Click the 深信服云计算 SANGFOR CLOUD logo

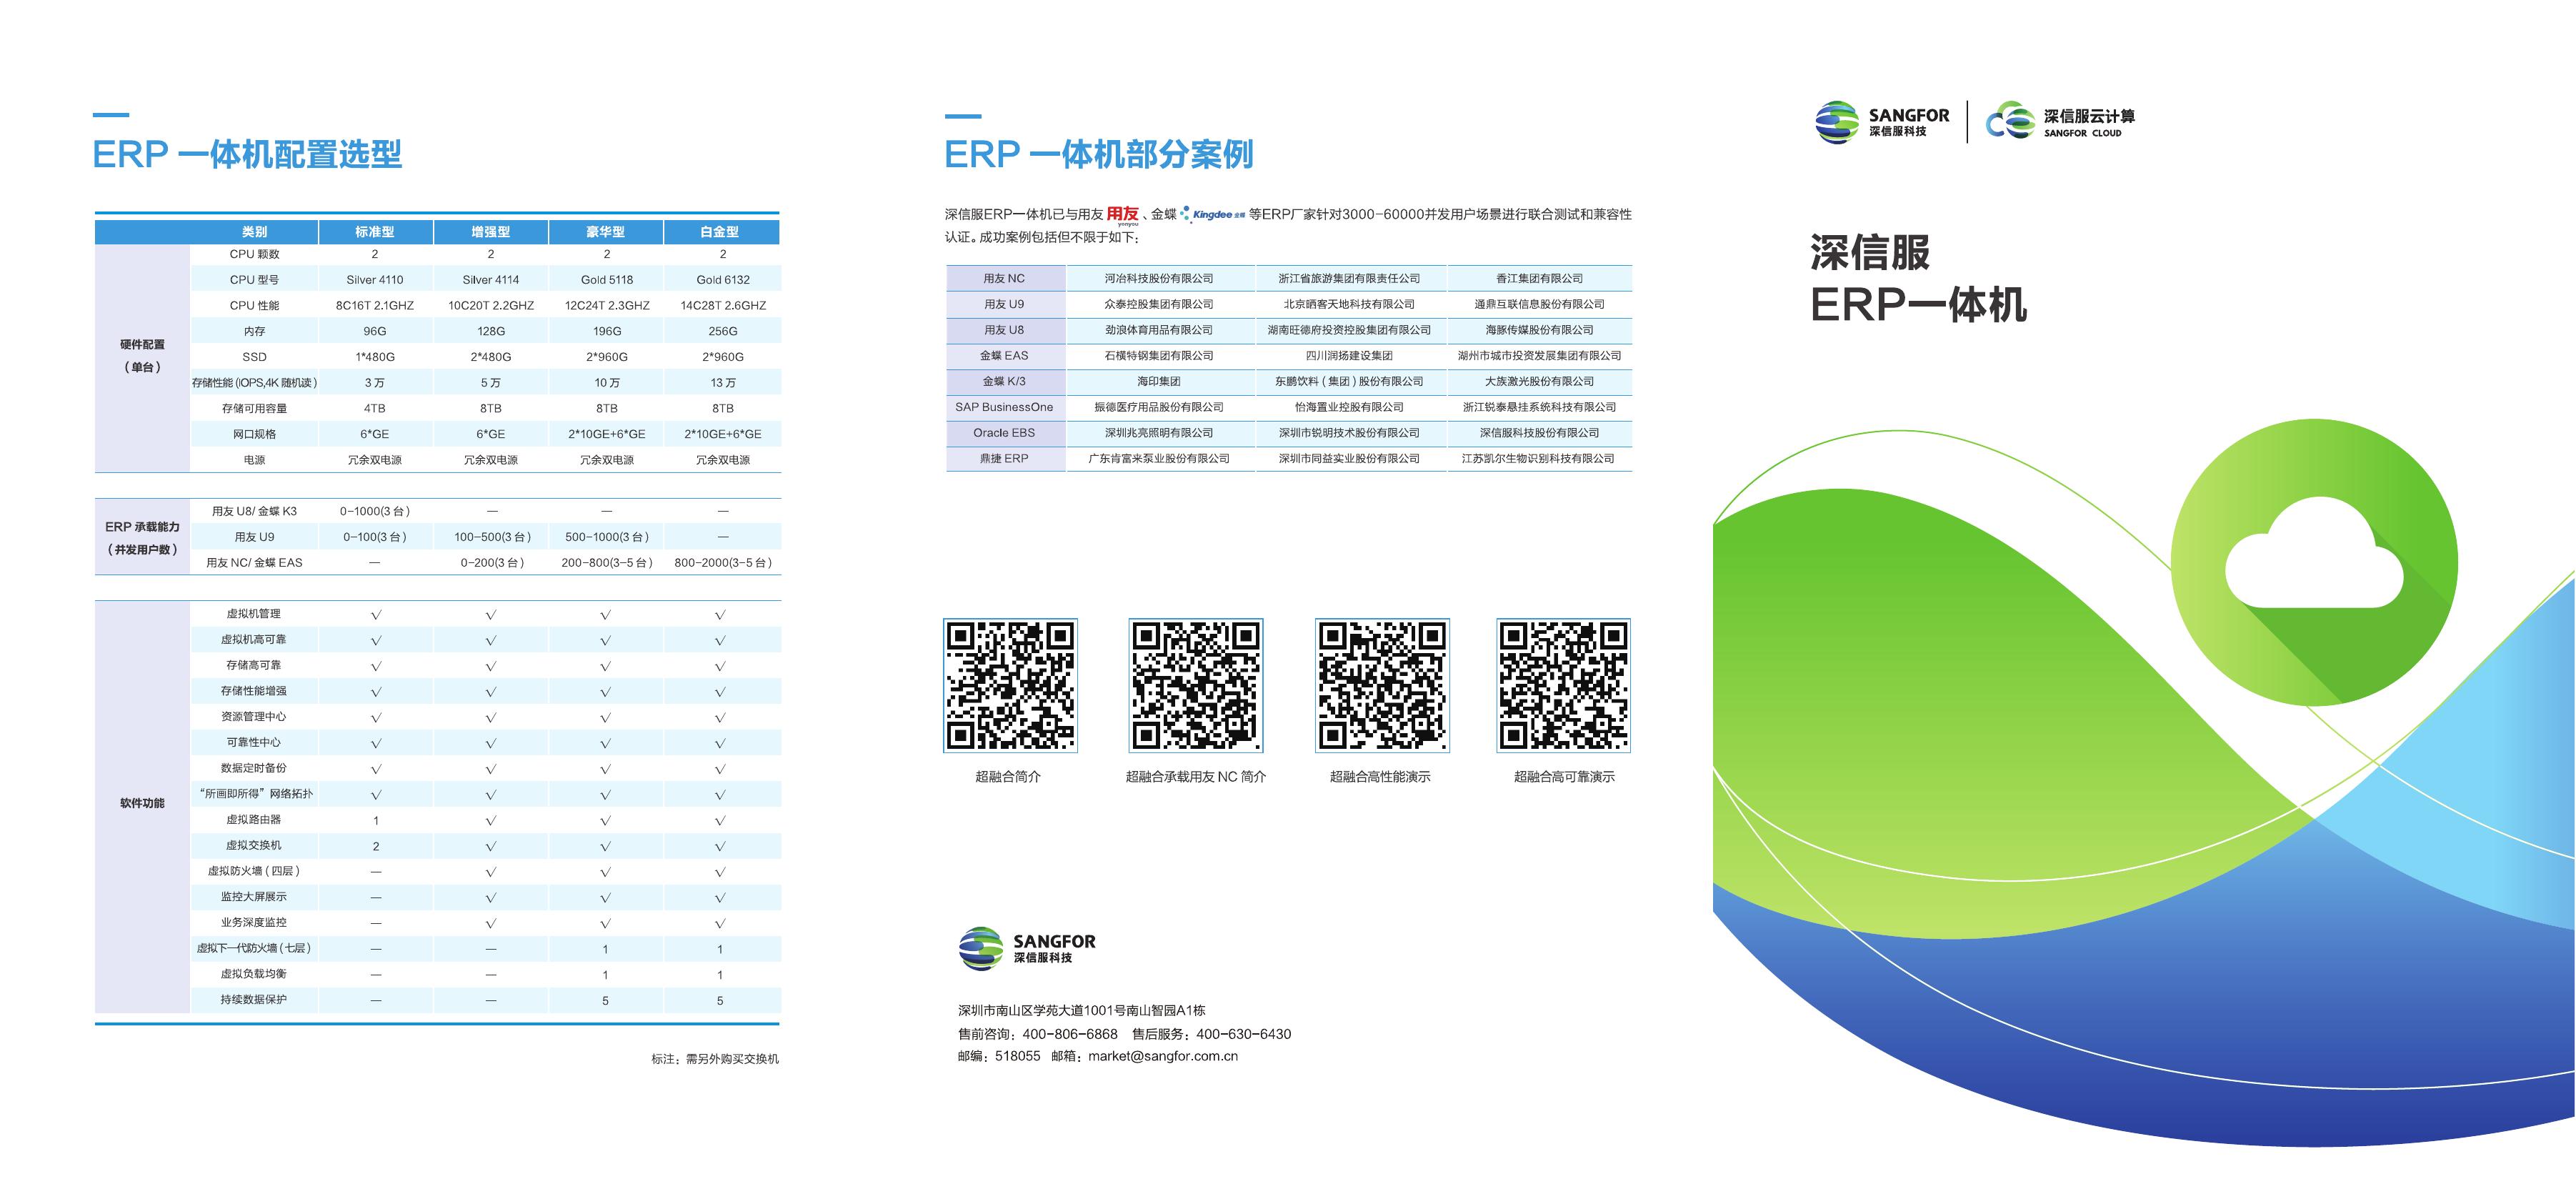(2060, 122)
